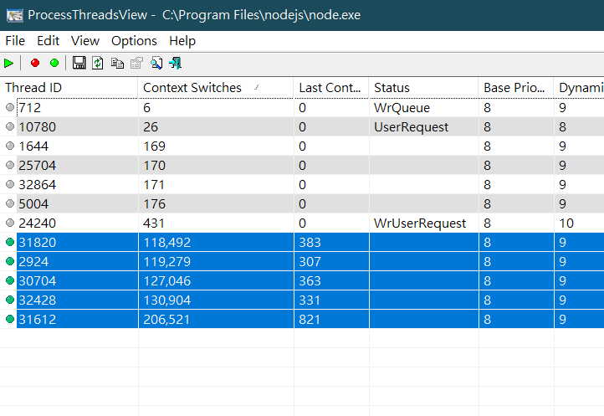Click the magnifying glass find icon
The image size is (604, 416).
tap(156, 63)
